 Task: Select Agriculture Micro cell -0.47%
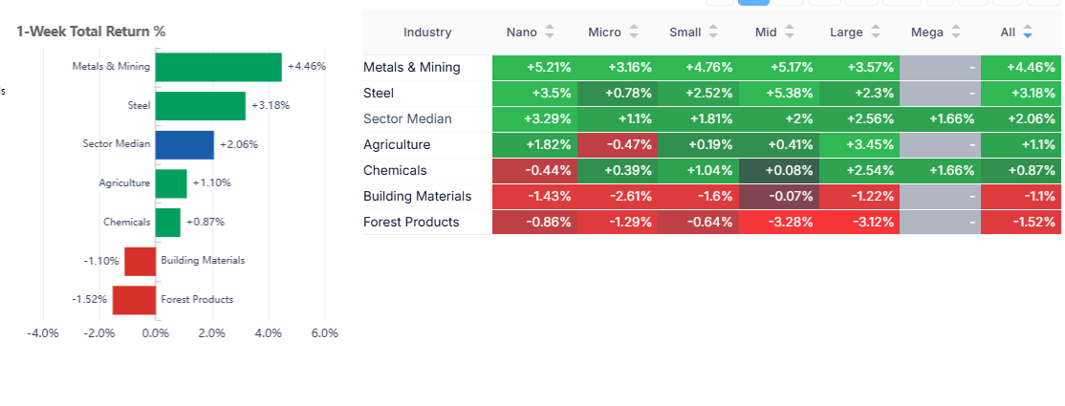(616, 145)
